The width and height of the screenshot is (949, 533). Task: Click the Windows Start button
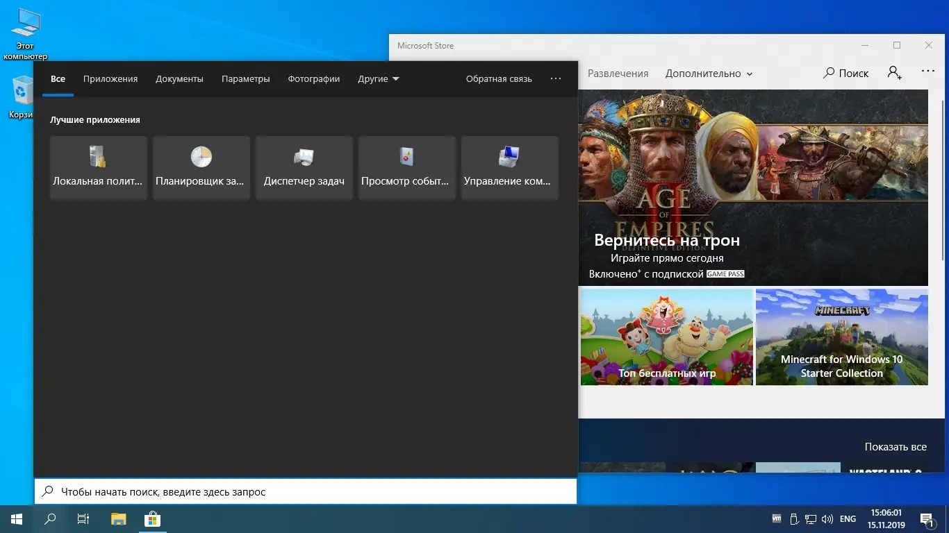[17, 519]
